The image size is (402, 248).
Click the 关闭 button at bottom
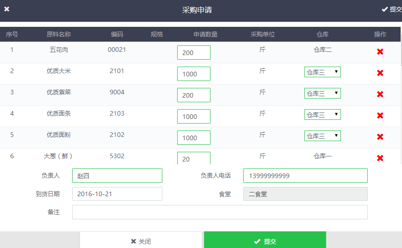(141, 241)
